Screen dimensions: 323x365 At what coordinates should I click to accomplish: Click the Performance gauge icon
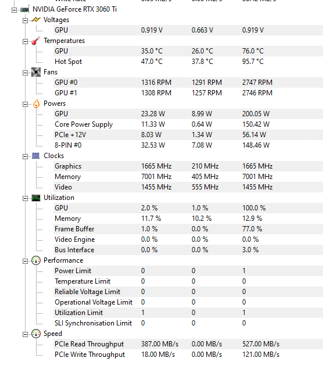[x=36, y=260]
